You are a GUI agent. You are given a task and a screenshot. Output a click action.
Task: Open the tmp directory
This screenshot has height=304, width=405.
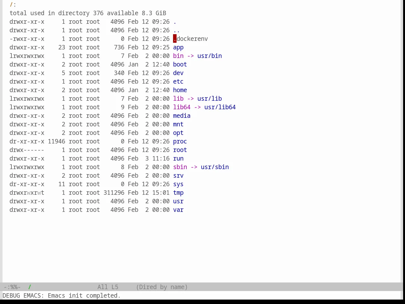pyautogui.click(x=178, y=193)
